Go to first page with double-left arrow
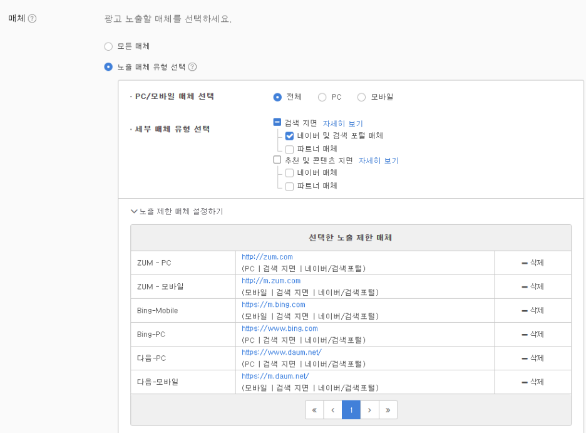 click(x=314, y=410)
